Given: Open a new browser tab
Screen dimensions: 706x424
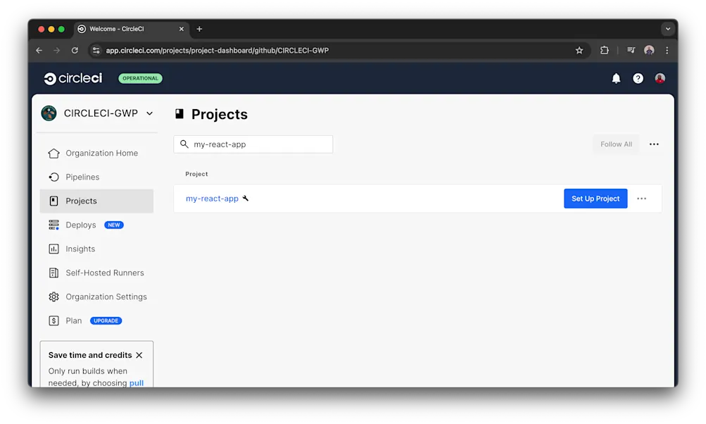Looking at the screenshot, I should click(199, 29).
